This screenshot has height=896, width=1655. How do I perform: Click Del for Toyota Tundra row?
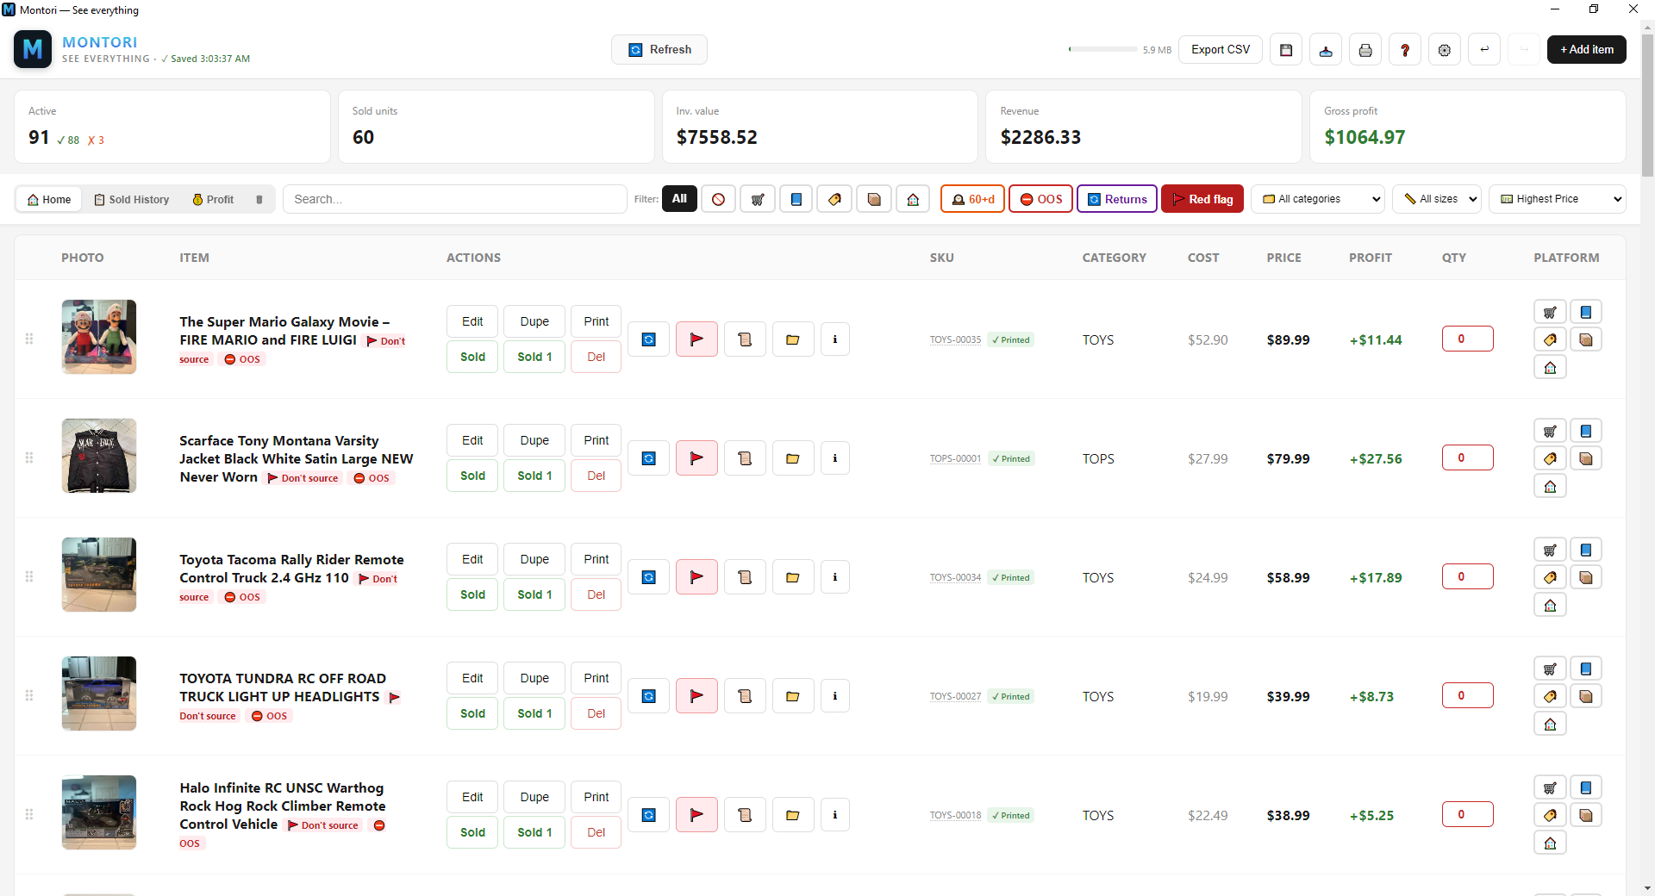pyautogui.click(x=596, y=713)
